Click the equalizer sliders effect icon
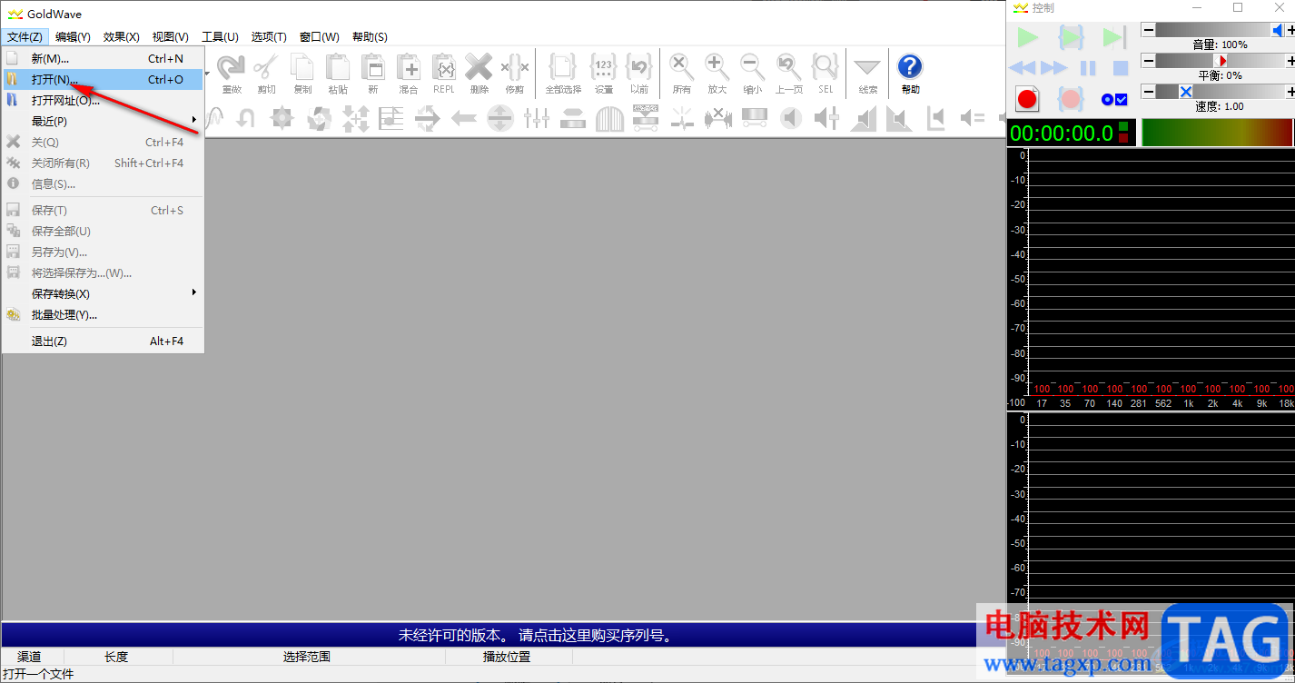The width and height of the screenshot is (1295, 683). click(536, 118)
